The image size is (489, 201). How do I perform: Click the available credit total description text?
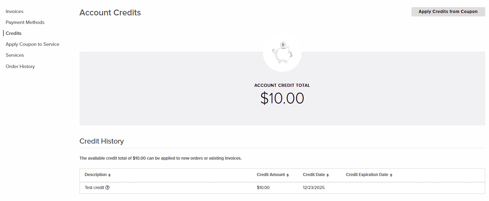160,158
